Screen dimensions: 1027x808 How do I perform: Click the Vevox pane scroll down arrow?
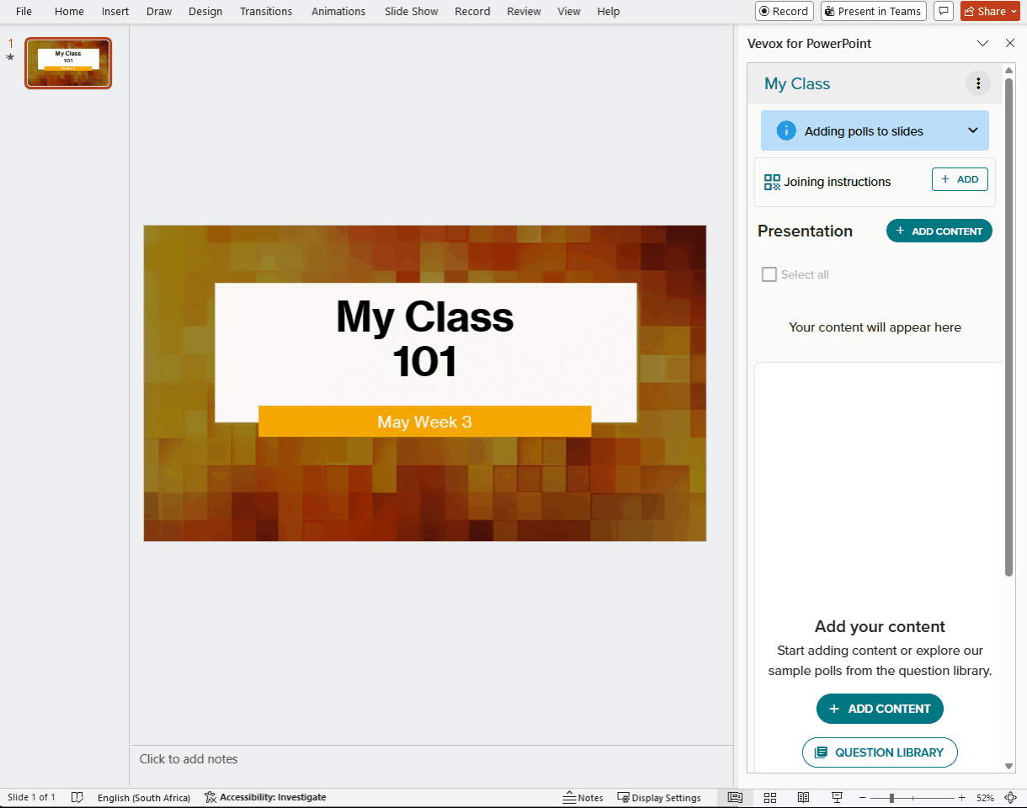pyautogui.click(x=1009, y=766)
